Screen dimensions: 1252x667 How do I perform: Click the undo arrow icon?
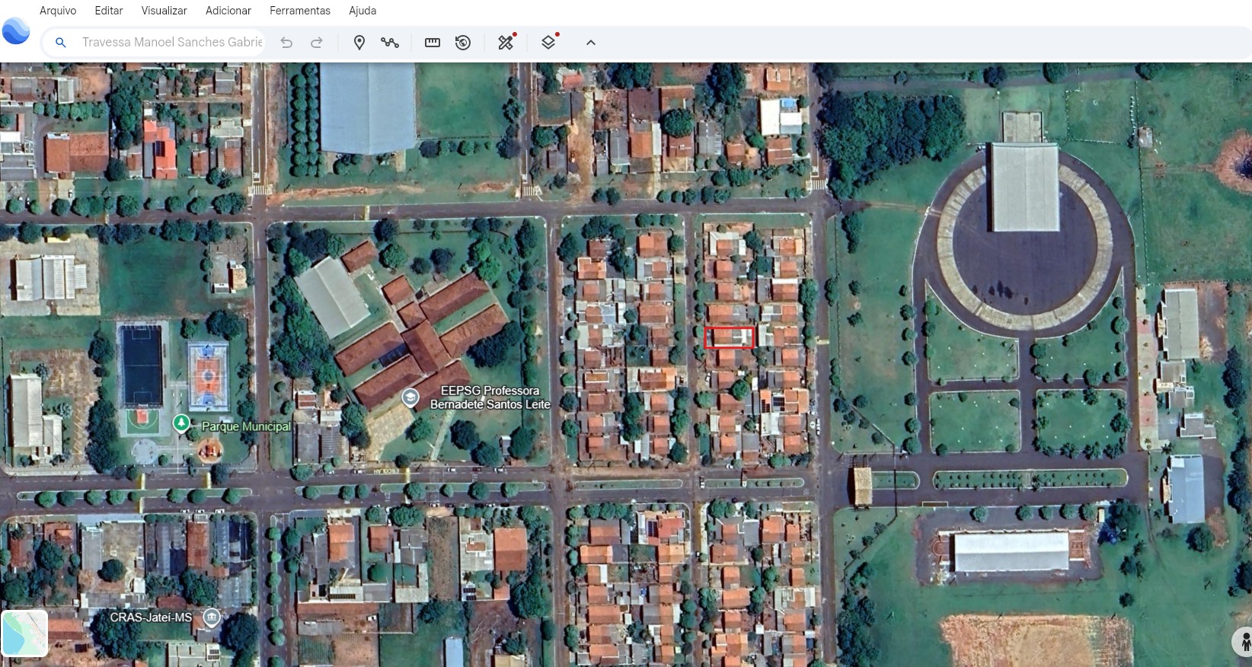click(286, 43)
